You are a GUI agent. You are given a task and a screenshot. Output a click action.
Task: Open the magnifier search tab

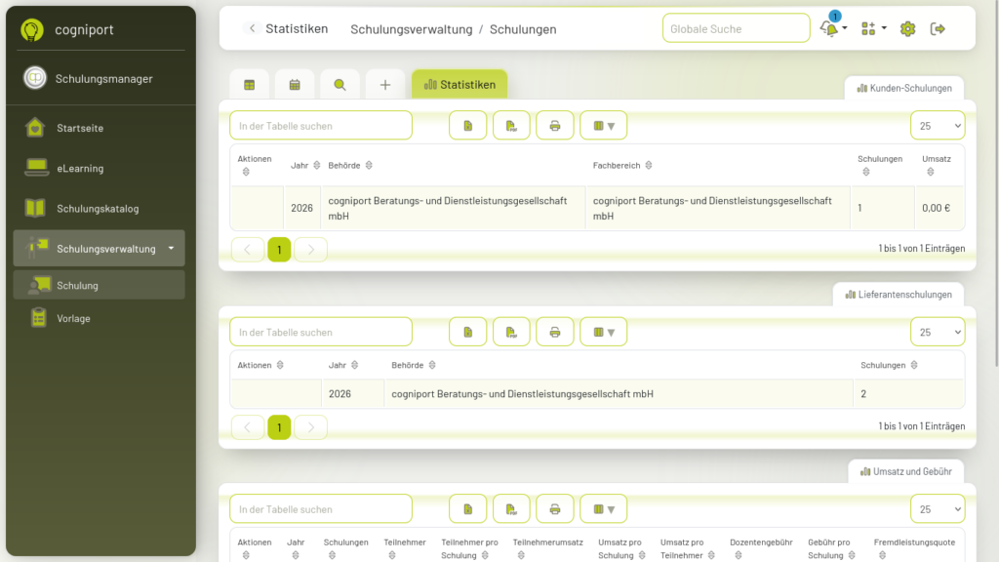point(340,85)
